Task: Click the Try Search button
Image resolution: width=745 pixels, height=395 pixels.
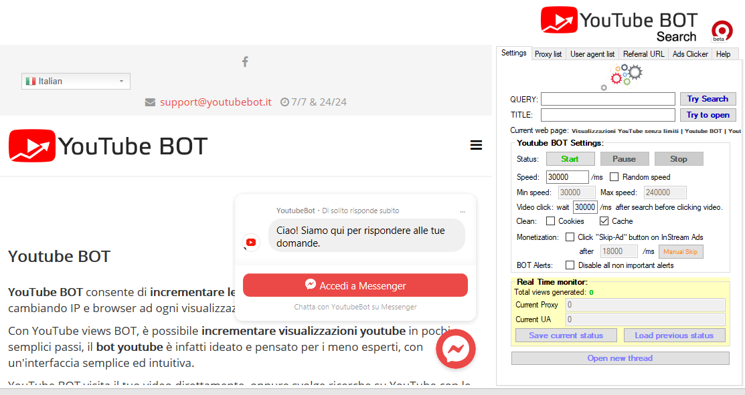Action: coord(708,99)
